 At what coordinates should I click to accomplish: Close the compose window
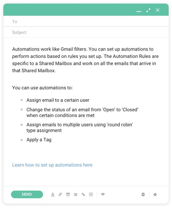coord(157,10)
